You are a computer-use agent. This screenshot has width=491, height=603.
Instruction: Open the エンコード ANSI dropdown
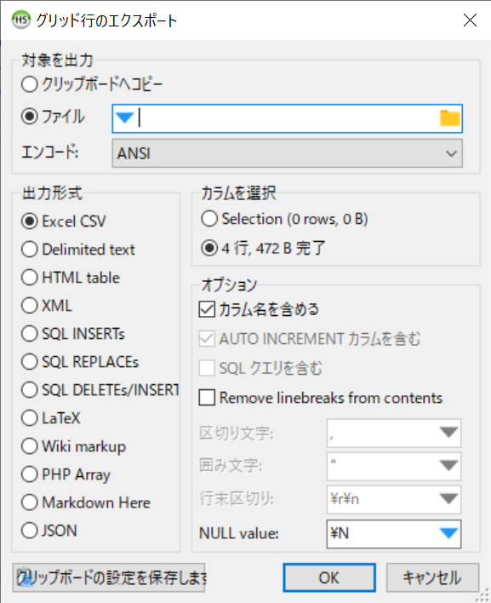287,153
